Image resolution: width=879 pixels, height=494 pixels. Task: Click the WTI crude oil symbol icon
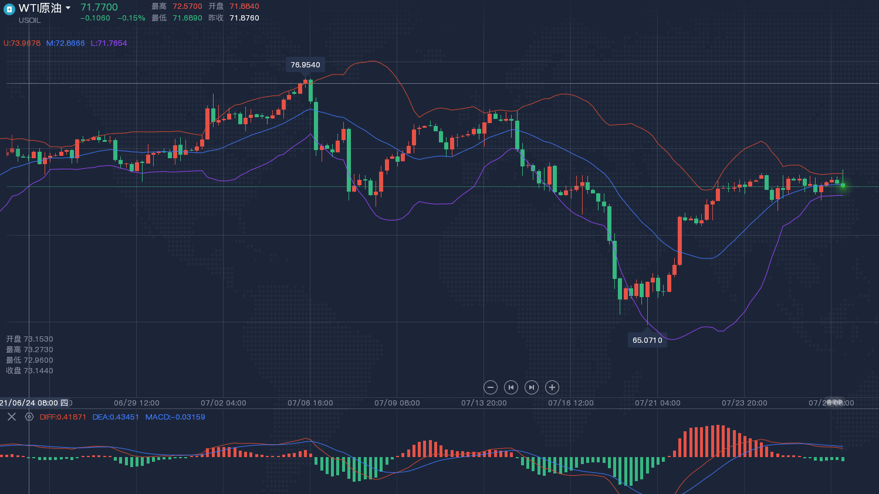pos(9,9)
